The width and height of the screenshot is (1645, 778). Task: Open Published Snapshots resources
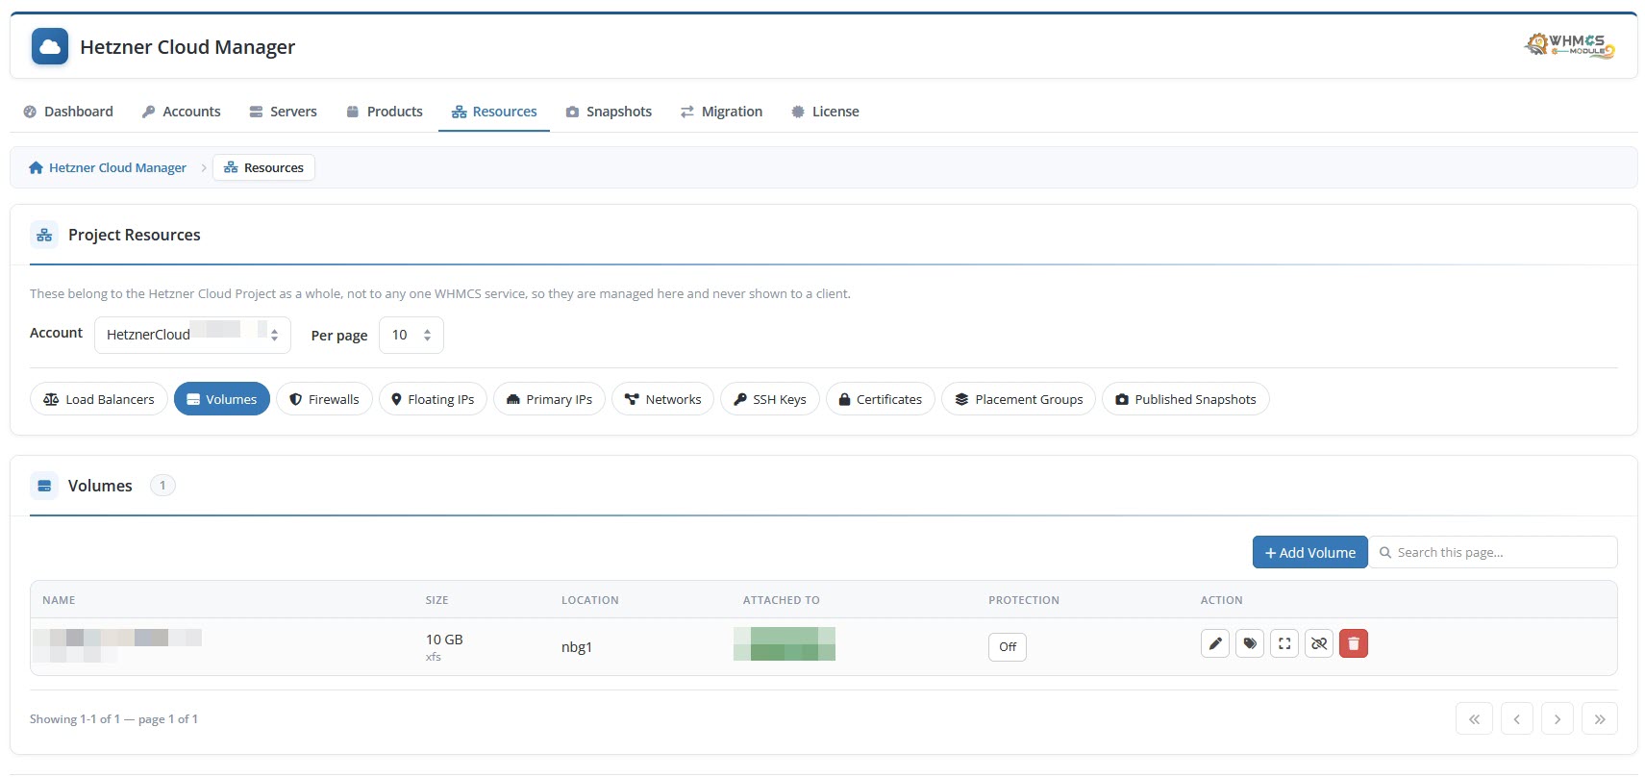[x=1185, y=399]
